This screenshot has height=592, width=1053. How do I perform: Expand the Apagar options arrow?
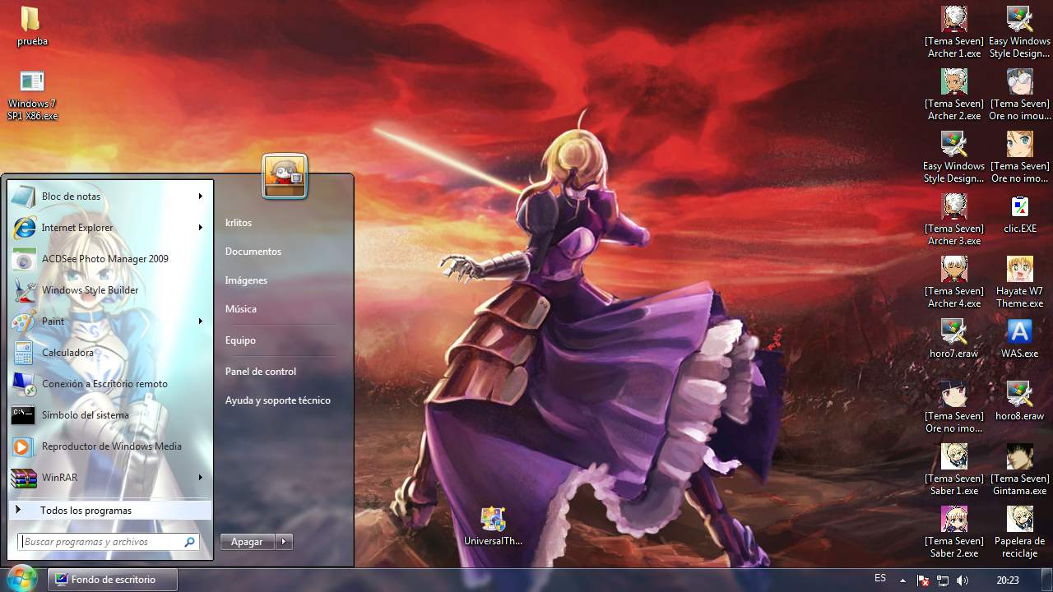pos(284,541)
